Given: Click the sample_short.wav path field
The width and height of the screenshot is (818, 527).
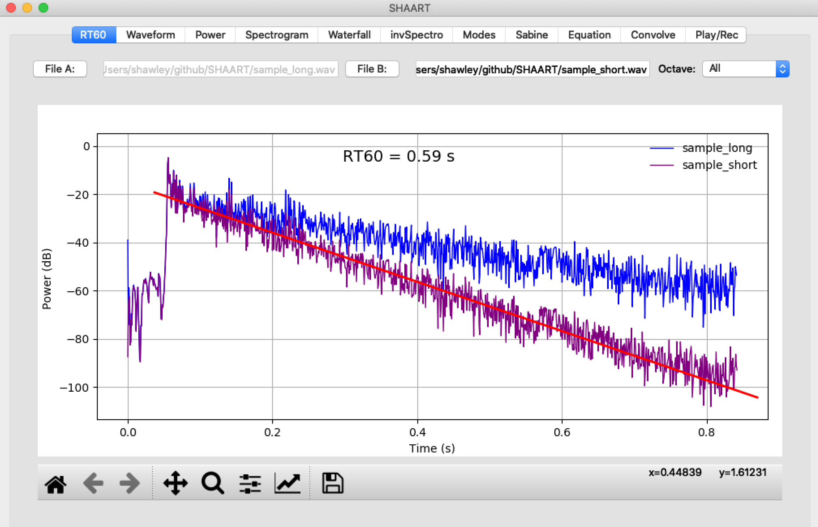Looking at the screenshot, I should tap(532, 69).
